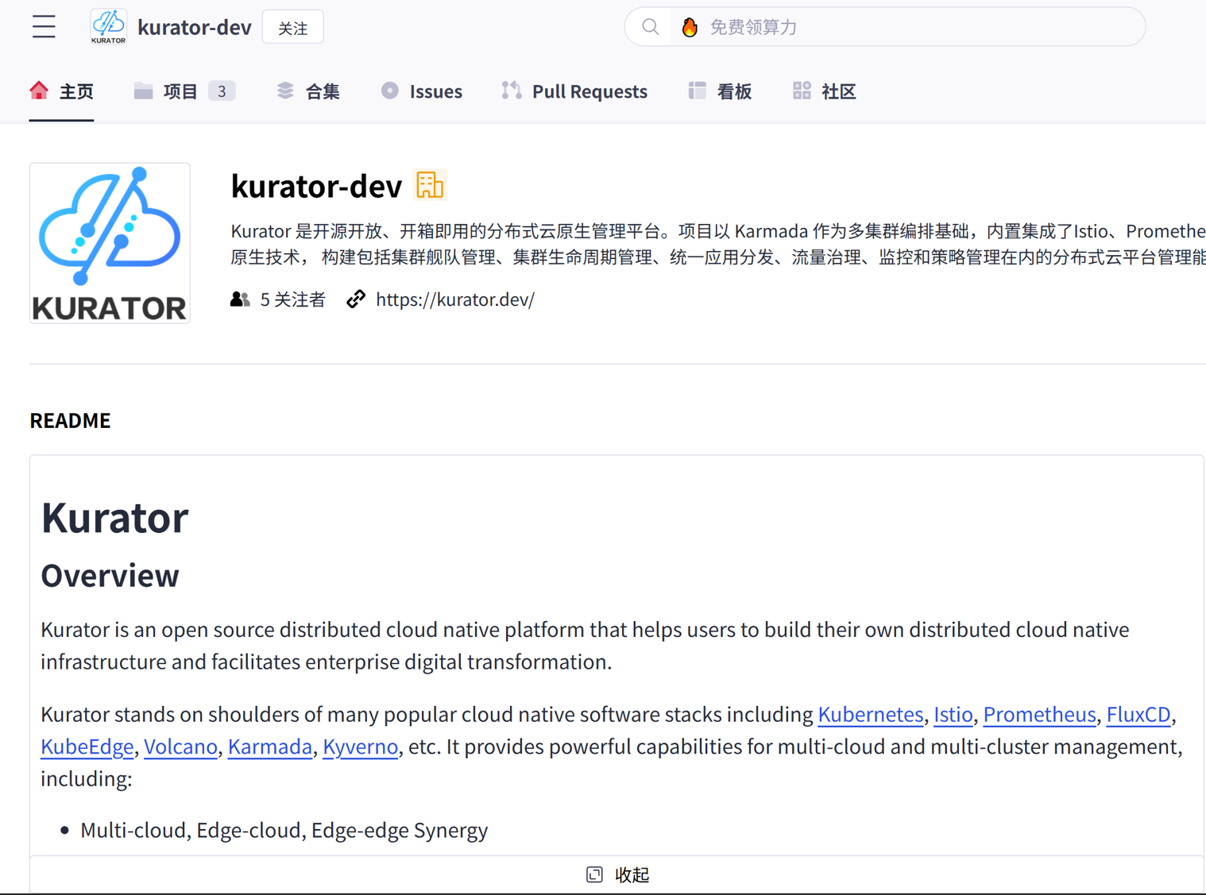Switch to the Issues tab
The width and height of the screenshot is (1206, 895).
[x=421, y=91]
